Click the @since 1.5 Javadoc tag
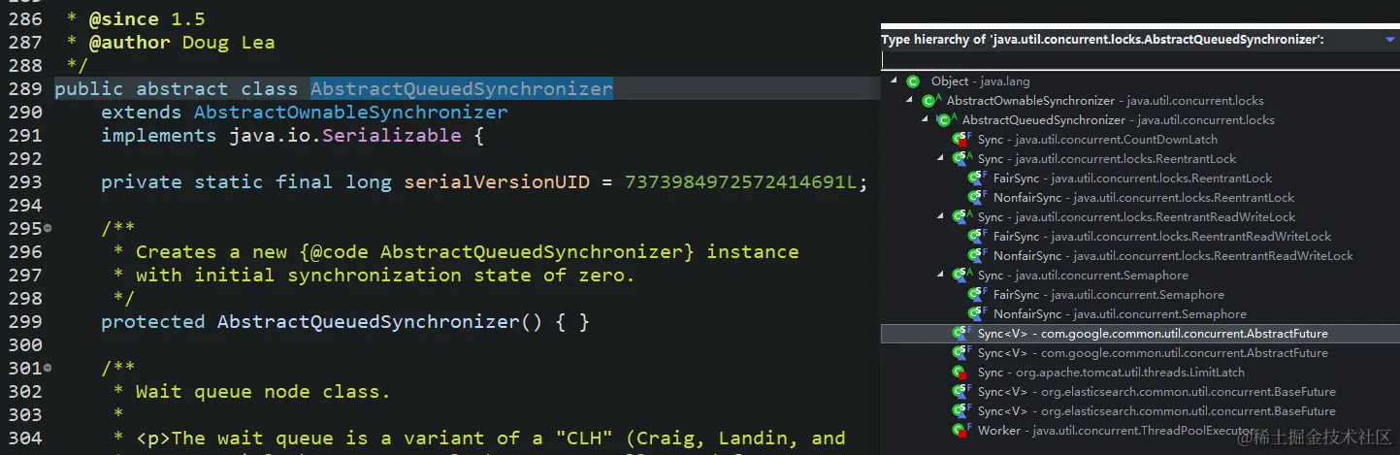The width and height of the screenshot is (1400, 455). 147,19
